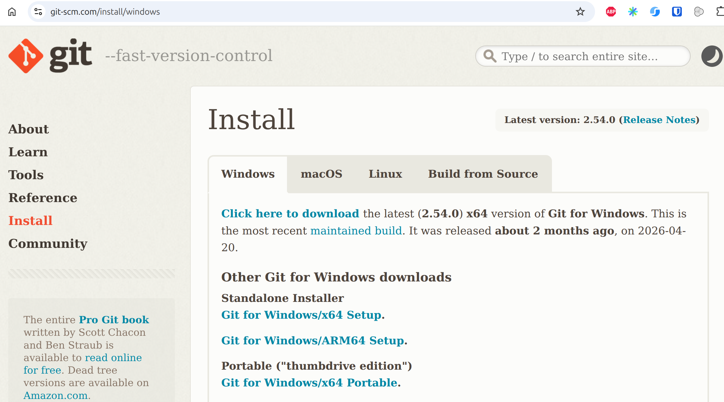Open site information icon in address bar
The height and width of the screenshot is (402, 724).
point(38,12)
